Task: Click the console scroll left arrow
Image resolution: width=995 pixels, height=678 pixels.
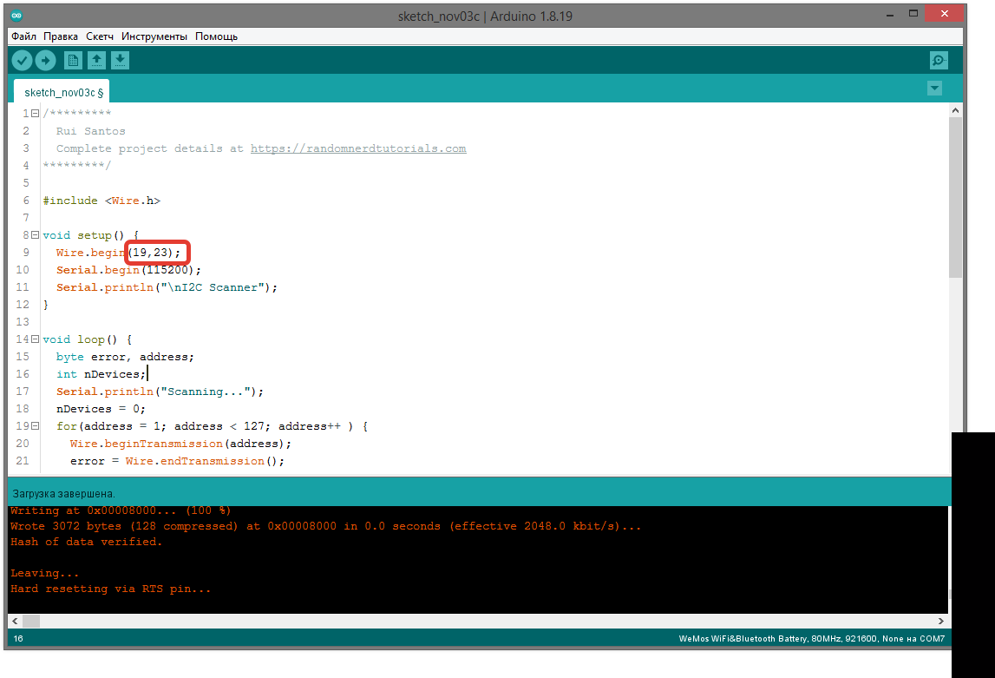Action: pos(16,621)
